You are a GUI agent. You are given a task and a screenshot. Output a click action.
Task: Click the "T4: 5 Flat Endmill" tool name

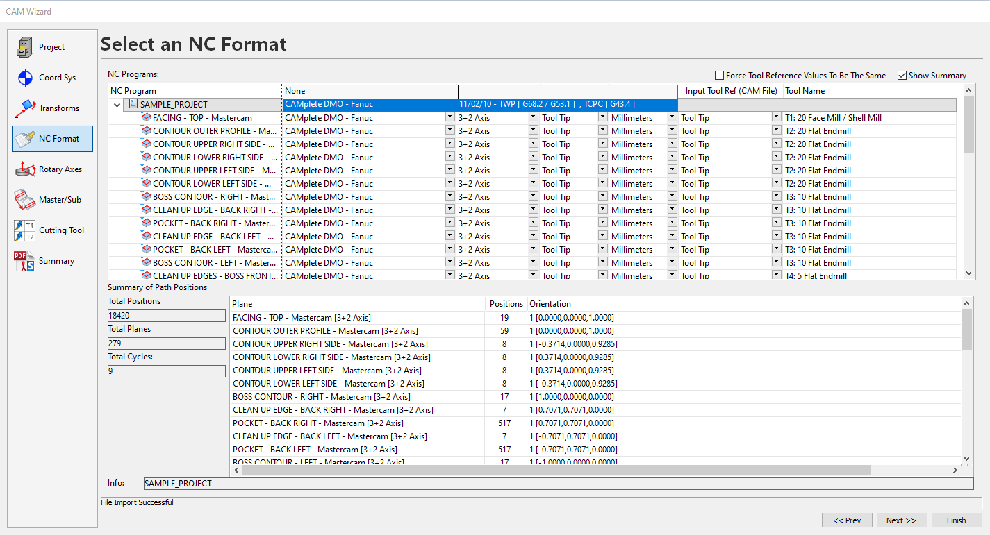816,275
